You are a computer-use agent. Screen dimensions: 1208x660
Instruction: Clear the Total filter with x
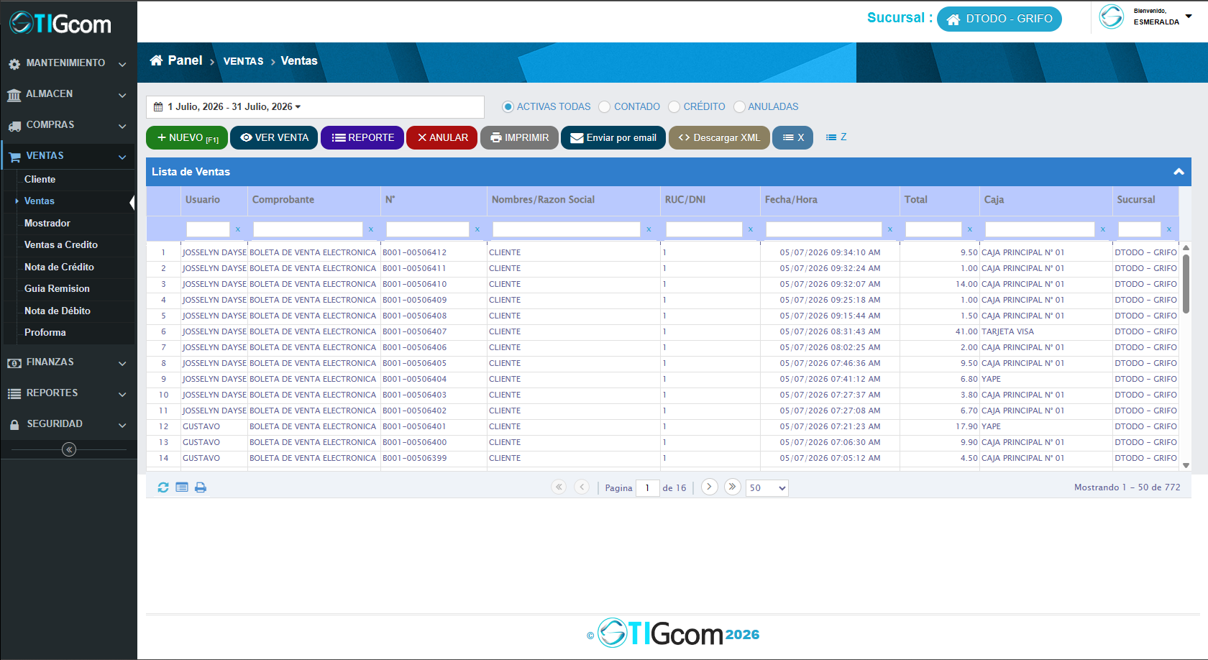pos(970,229)
